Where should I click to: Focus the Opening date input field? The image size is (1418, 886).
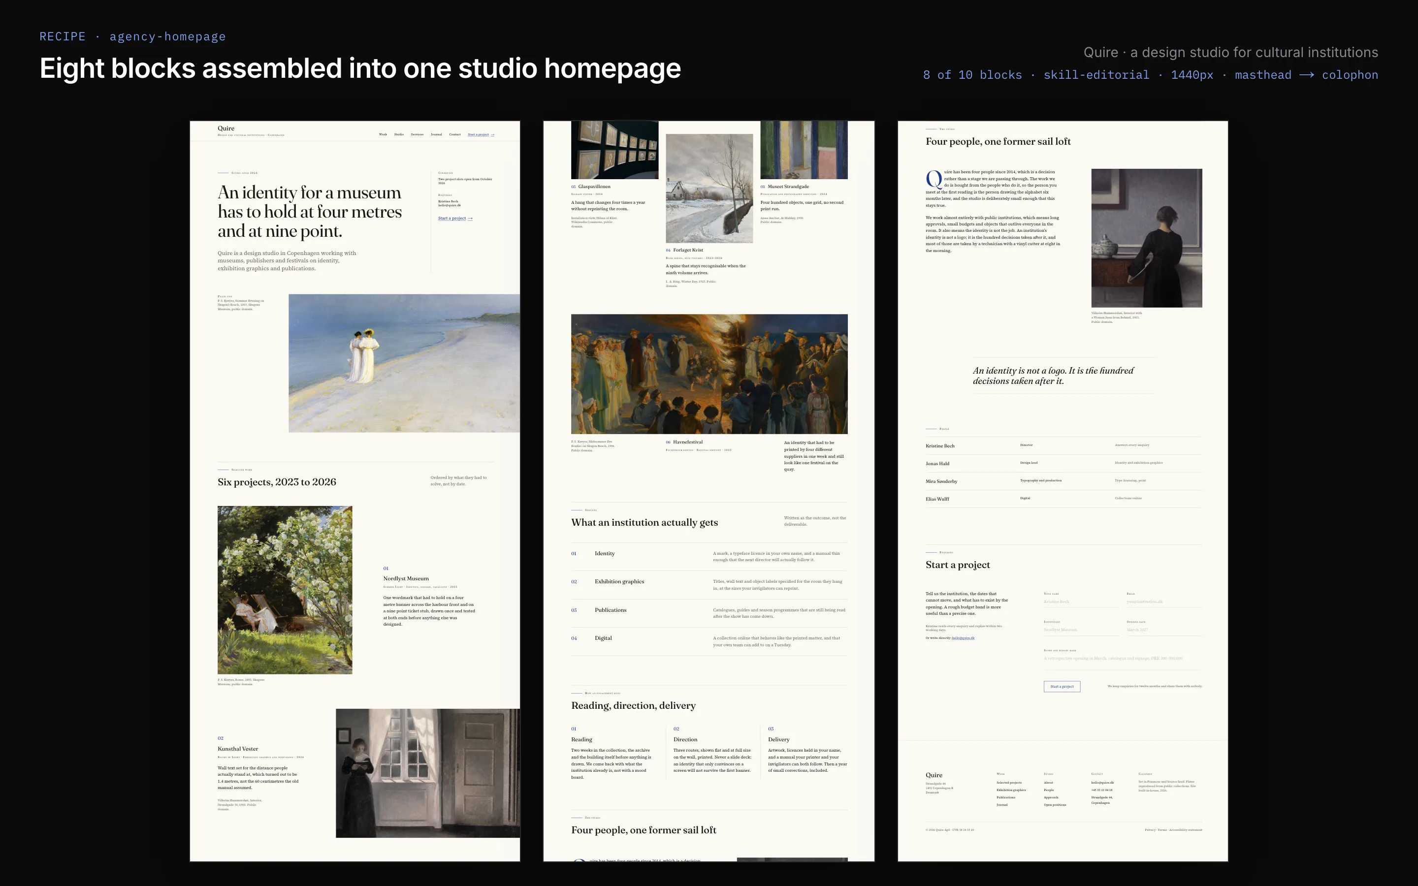tap(1164, 630)
